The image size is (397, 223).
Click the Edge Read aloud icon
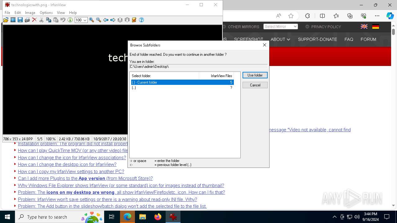point(279,16)
